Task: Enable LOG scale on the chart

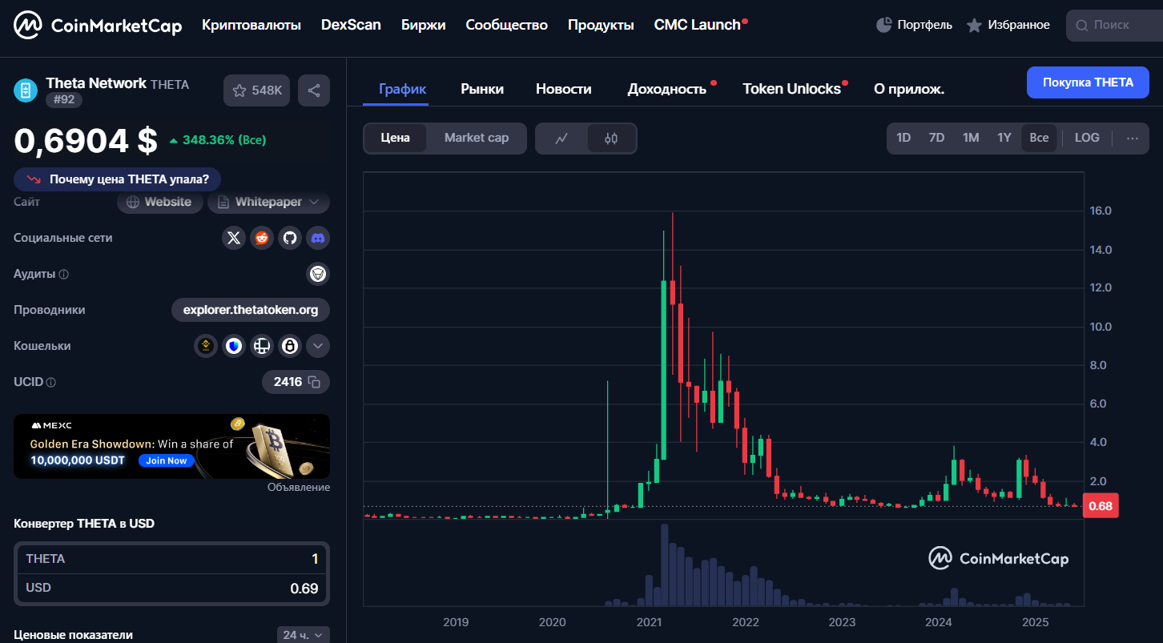Action: pyautogui.click(x=1086, y=137)
